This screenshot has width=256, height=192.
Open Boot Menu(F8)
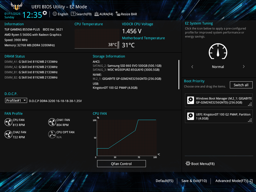[200, 164]
